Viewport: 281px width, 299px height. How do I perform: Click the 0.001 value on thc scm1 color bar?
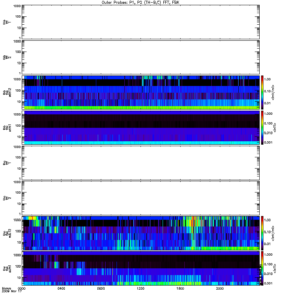[x=268, y=283]
